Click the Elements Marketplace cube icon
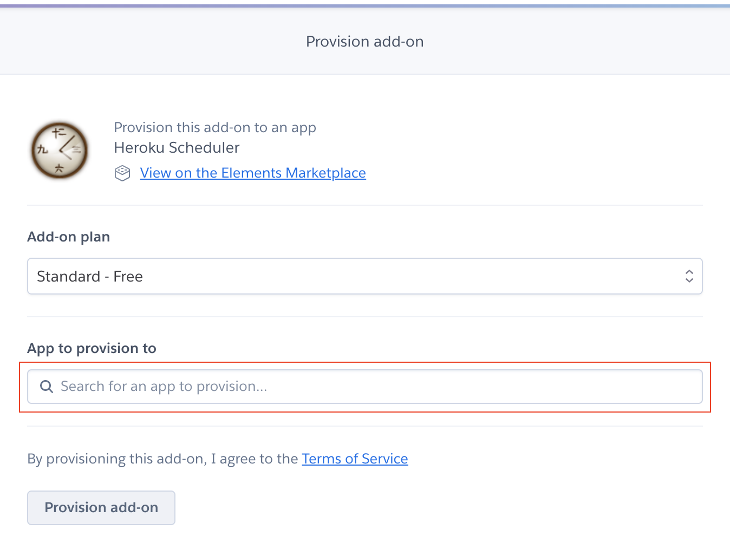 coord(122,173)
